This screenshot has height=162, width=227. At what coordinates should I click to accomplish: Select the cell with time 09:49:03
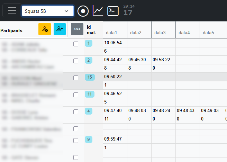[212, 111]
